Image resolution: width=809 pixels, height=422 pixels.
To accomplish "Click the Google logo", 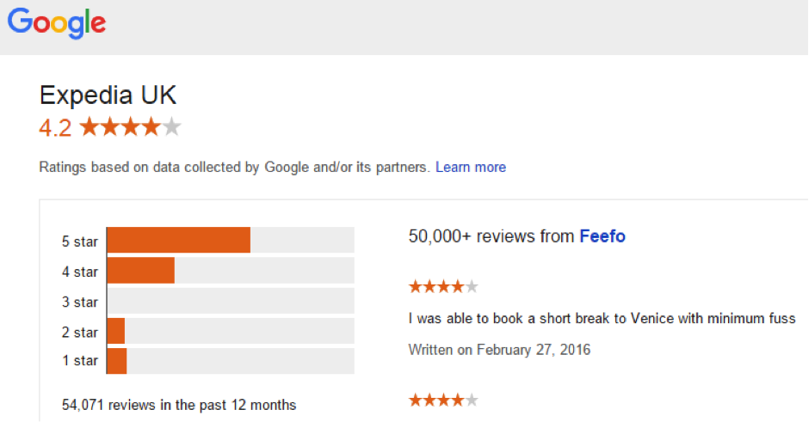I will (56, 23).
